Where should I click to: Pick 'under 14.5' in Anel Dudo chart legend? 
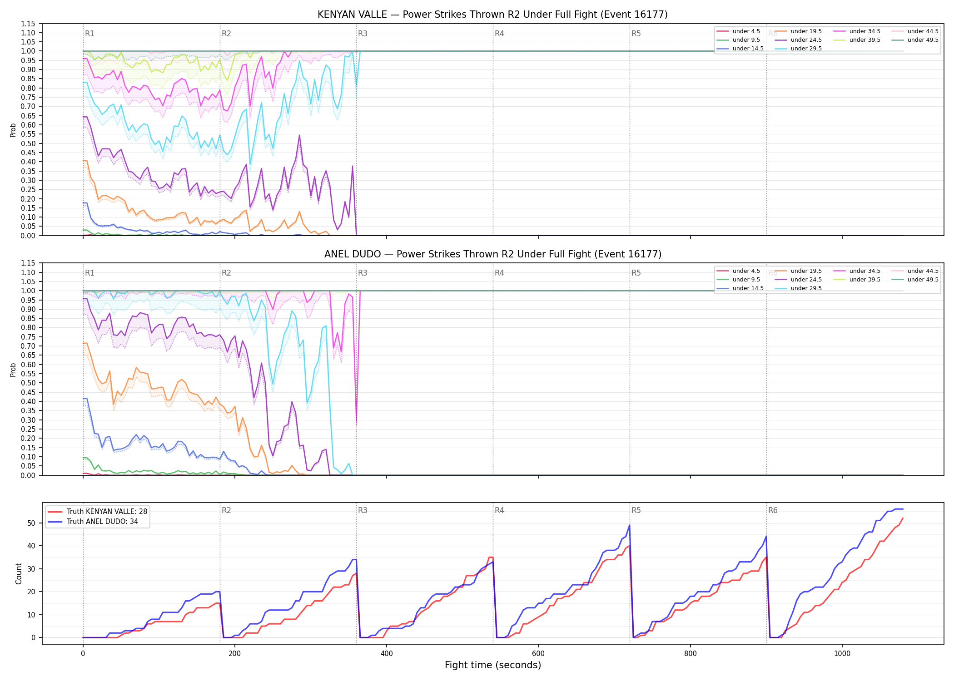tap(740, 288)
